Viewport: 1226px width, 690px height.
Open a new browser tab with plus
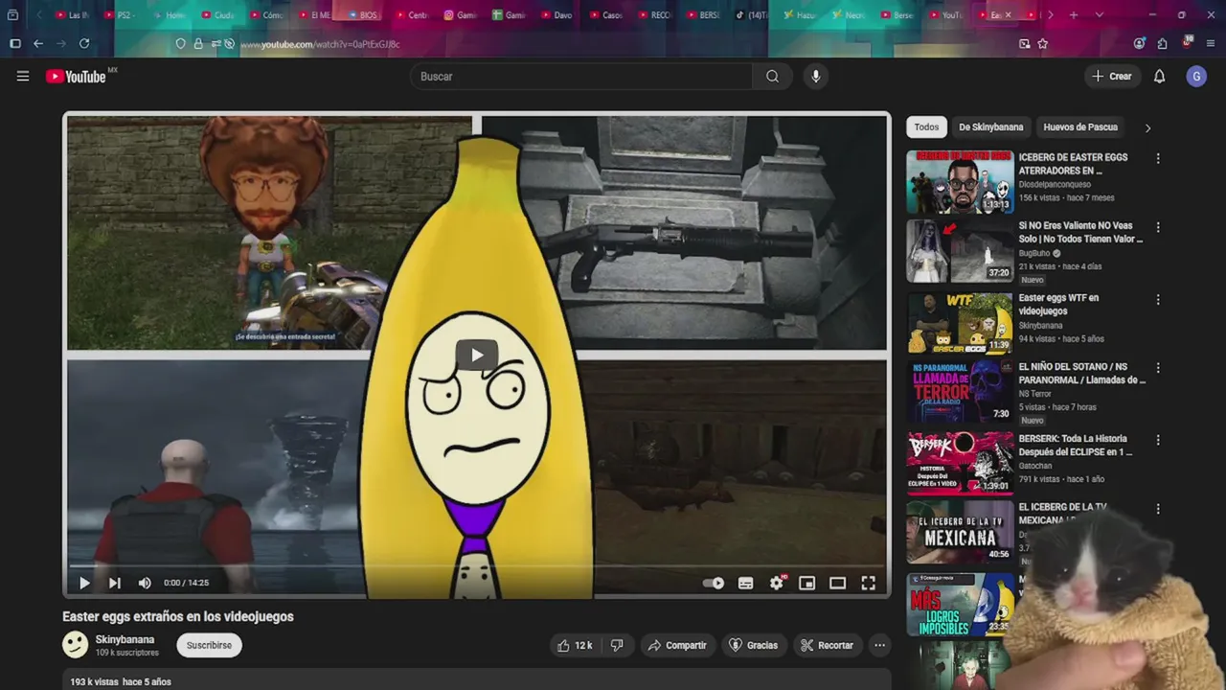click(x=1074, y=15)
